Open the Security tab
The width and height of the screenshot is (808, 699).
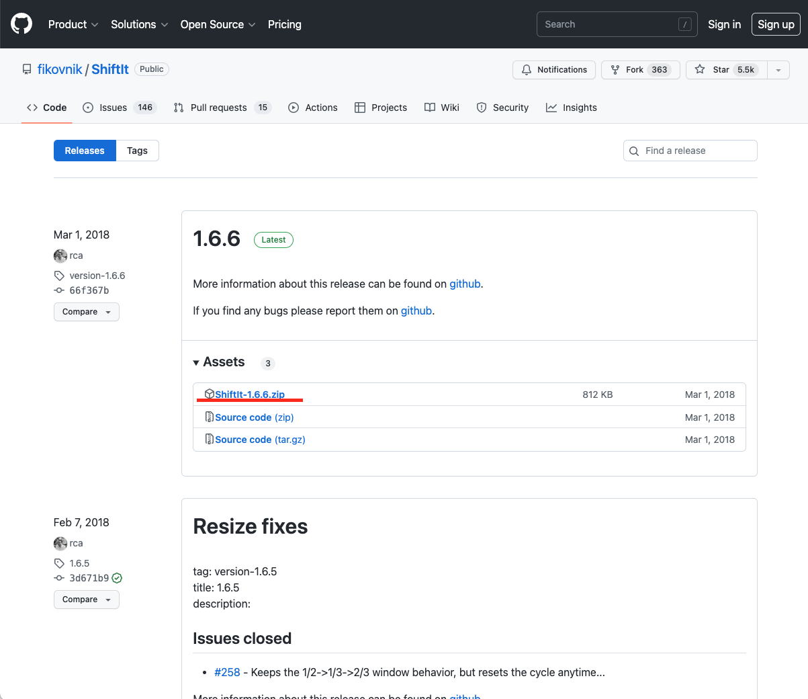pyautogui.click(x=502, y=108)
